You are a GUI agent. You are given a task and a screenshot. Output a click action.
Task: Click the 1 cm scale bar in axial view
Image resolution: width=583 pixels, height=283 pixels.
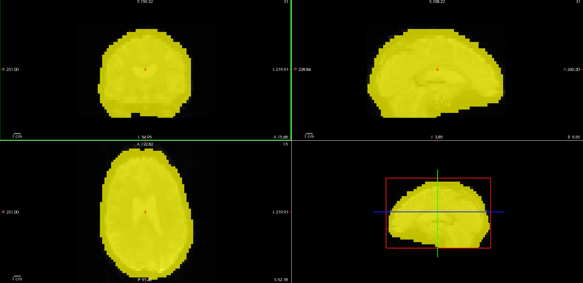(x=17, y=278)
